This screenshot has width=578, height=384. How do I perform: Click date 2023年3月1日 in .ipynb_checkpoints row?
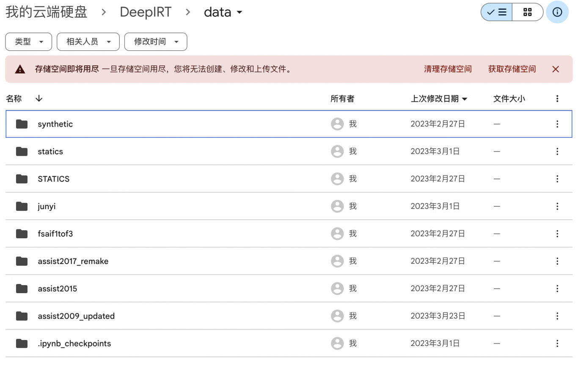(435, 343)
